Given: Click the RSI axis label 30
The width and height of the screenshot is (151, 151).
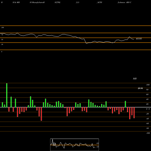Looking at the screenshot, I should coord(2,44).
